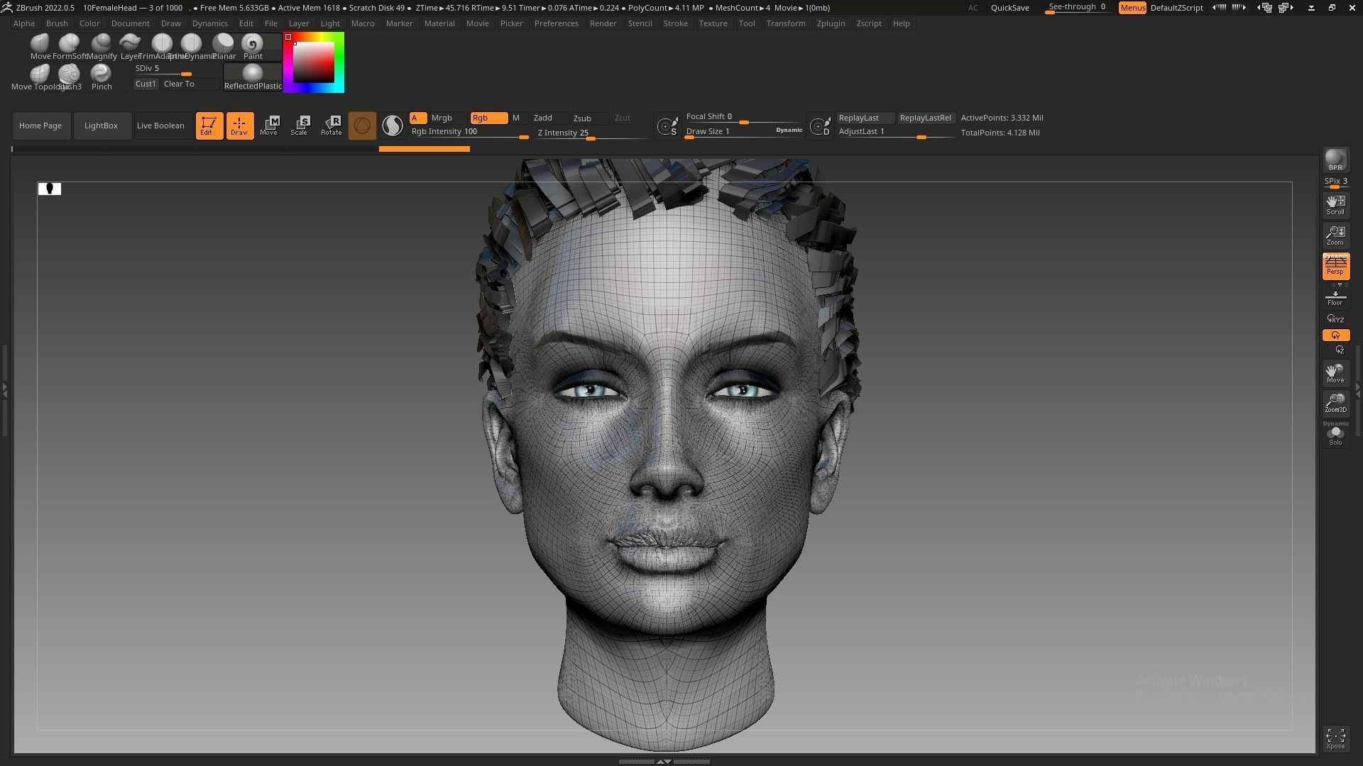Select the Planar brush
The height and width of the screenshot is (766, 1363).
point(224,46)
